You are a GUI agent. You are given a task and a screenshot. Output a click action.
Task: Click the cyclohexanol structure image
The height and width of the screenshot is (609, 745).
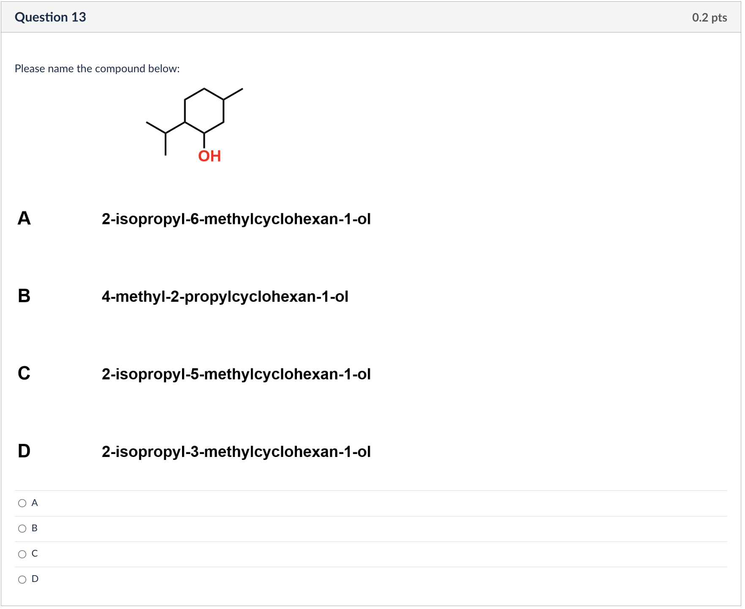pyautogui.click(x=194, y=122)
